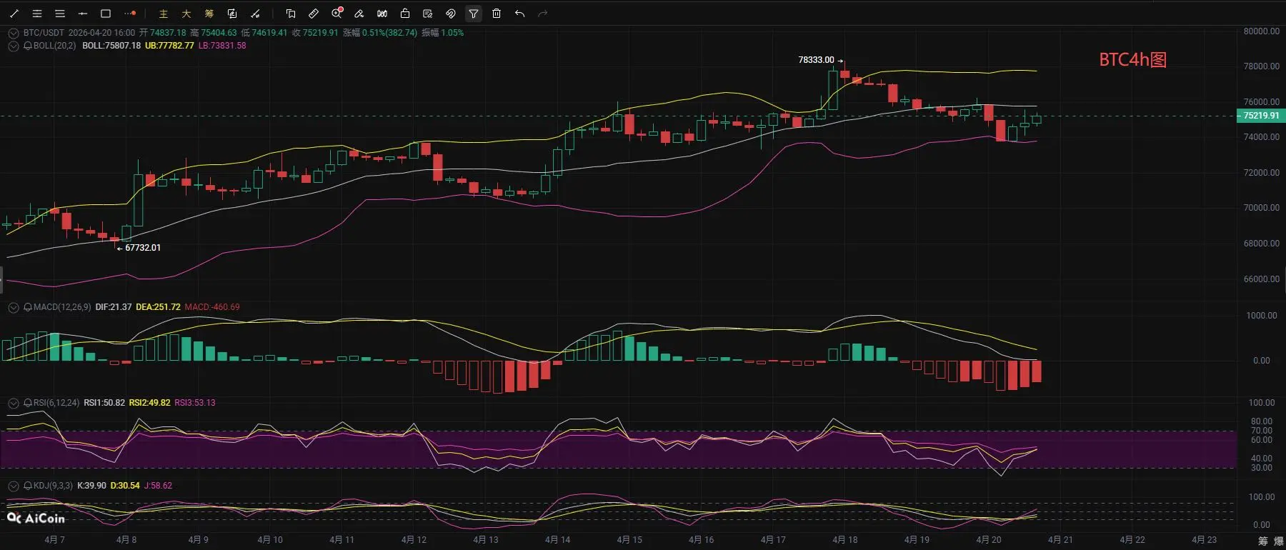Click the 67732.01 low price marker
Viewport: 1286px width, 550px height.
tap(143, 248)
